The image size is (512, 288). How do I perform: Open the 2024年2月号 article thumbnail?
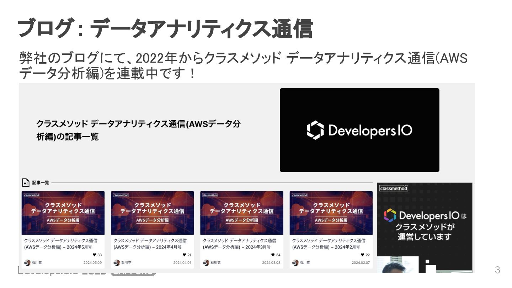pos(331,213)
